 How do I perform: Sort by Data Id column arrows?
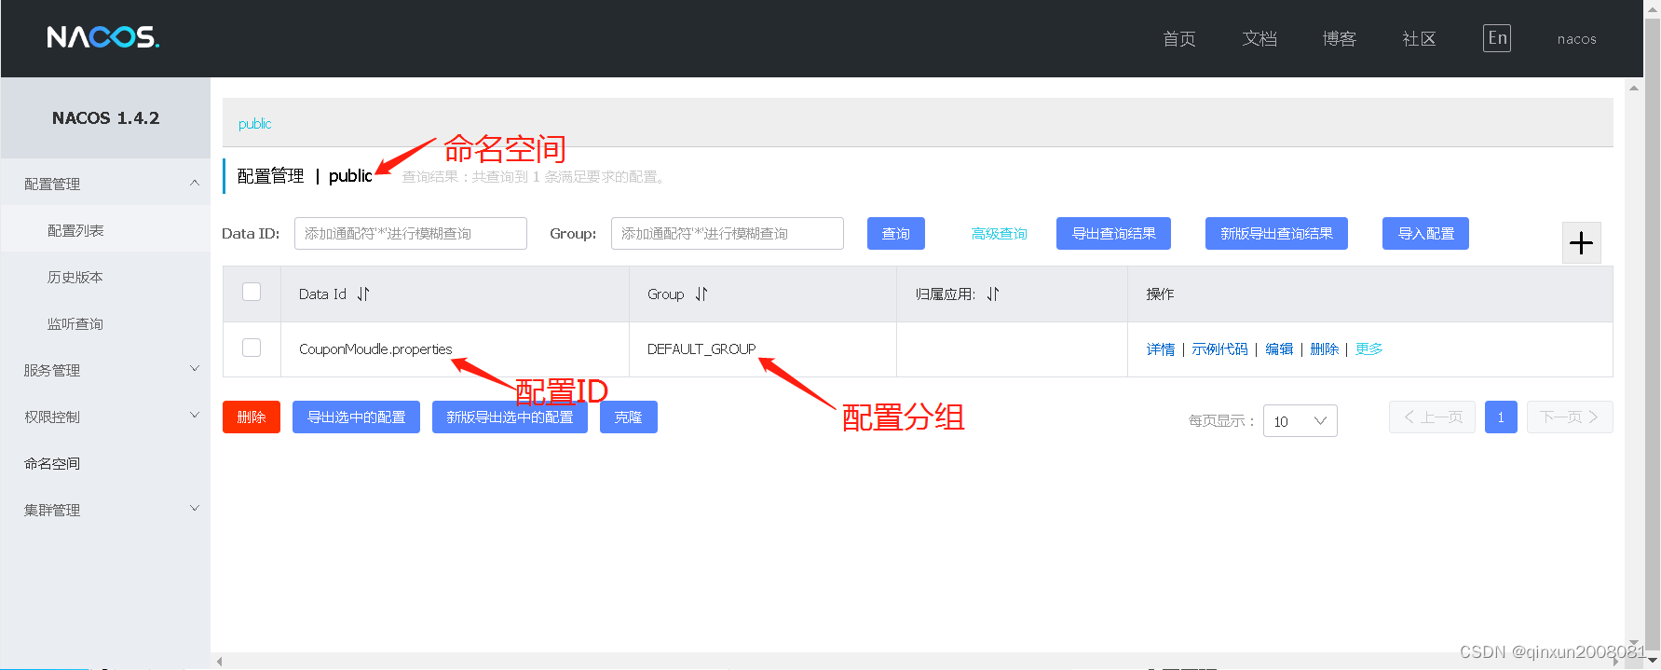[363, 294]
